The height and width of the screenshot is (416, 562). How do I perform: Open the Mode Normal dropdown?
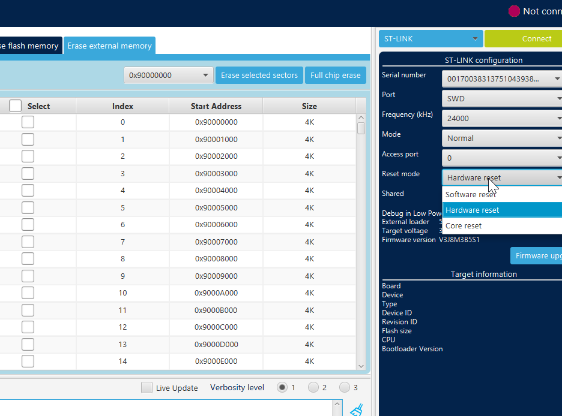pyautogui.click(x=502, y=138)
